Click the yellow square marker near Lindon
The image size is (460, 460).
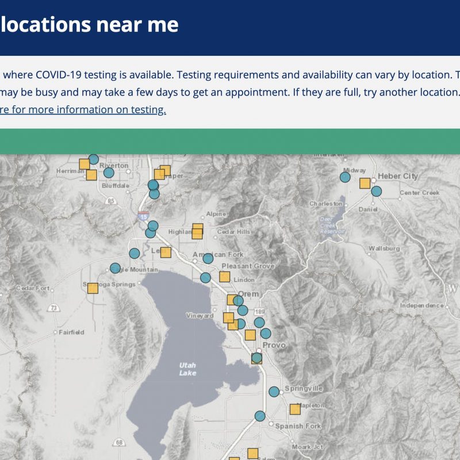tap(225, 277)
